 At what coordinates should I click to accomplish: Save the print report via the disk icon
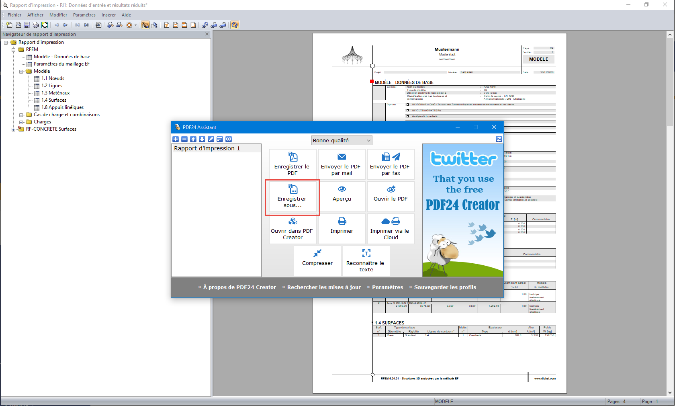26,25
